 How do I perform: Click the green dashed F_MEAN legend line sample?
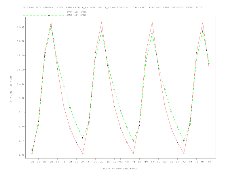[45, 15]
